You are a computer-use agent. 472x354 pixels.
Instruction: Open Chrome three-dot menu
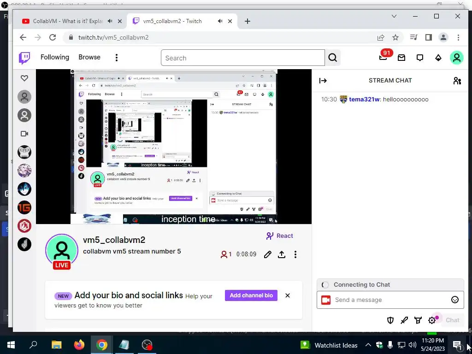point(458,37)
